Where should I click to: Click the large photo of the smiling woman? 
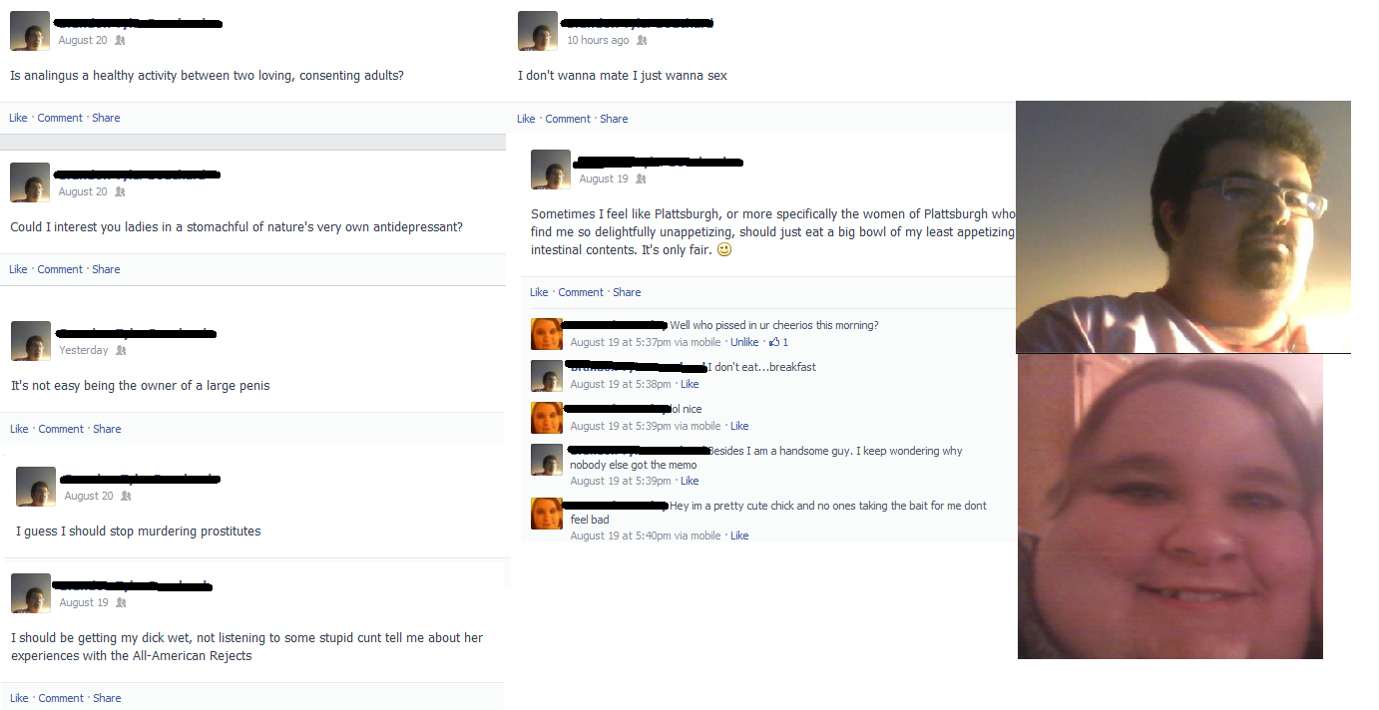[1169, 507]
